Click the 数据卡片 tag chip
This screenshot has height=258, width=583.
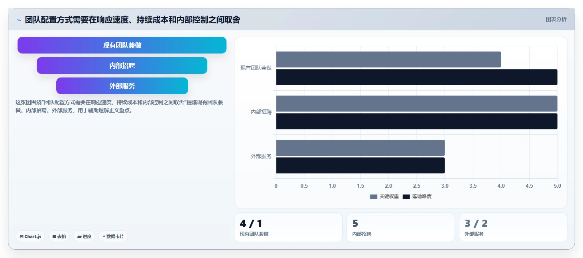pyautogui.click(x=113, y=236)
